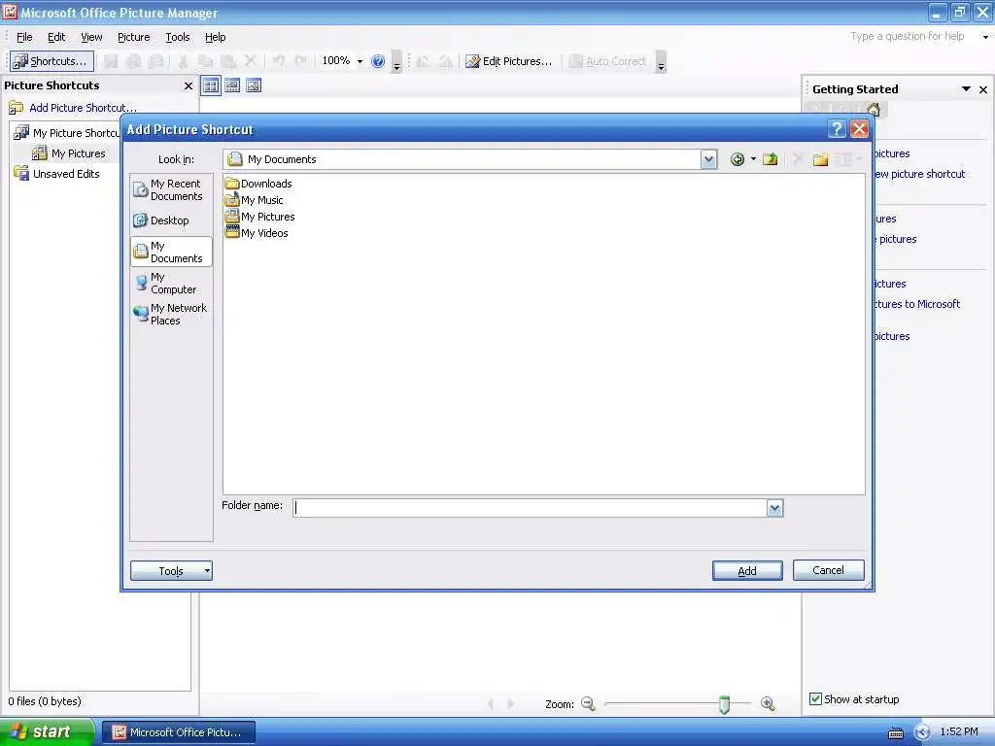Select My Recent Documents in places bar

click(x=171, y=189)
